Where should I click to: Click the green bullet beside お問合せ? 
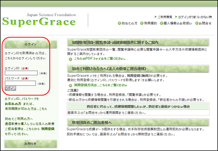click(196, 23)
